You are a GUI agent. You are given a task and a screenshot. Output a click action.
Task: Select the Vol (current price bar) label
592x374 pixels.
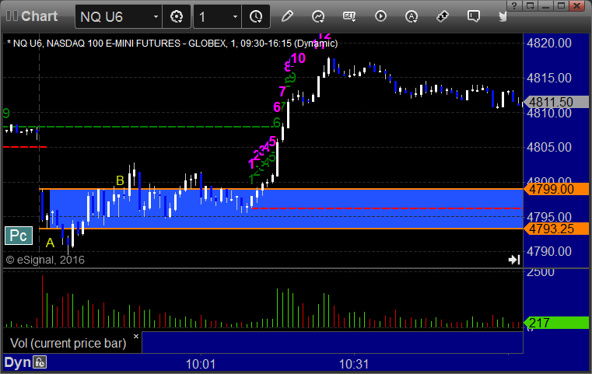[x=68, y=343]
